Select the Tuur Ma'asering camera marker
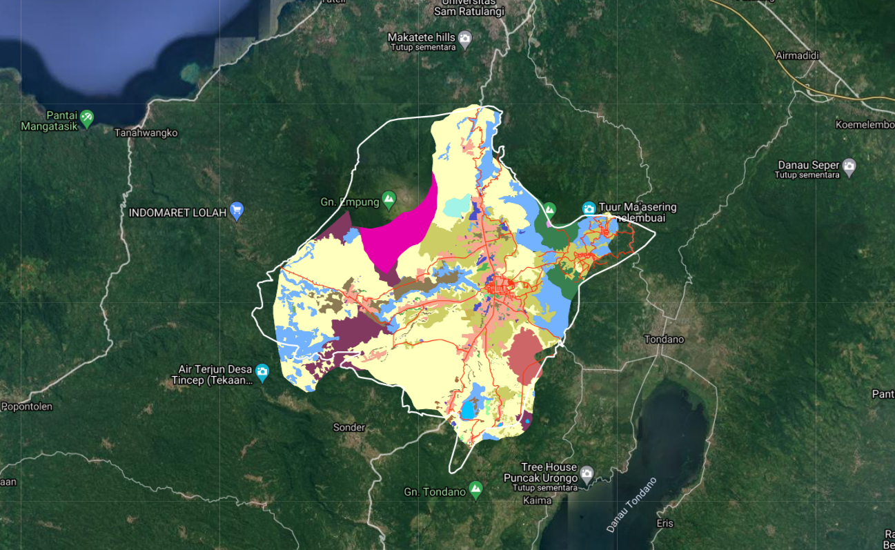The width and height of the screenshot is (895, 550). pos(589,208)
